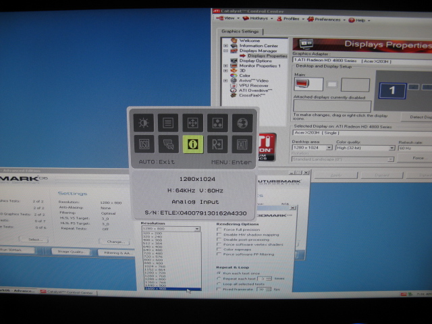432x324 pixels.
Task: Click the Color wheel tree icon
Action: click(234, 76)
